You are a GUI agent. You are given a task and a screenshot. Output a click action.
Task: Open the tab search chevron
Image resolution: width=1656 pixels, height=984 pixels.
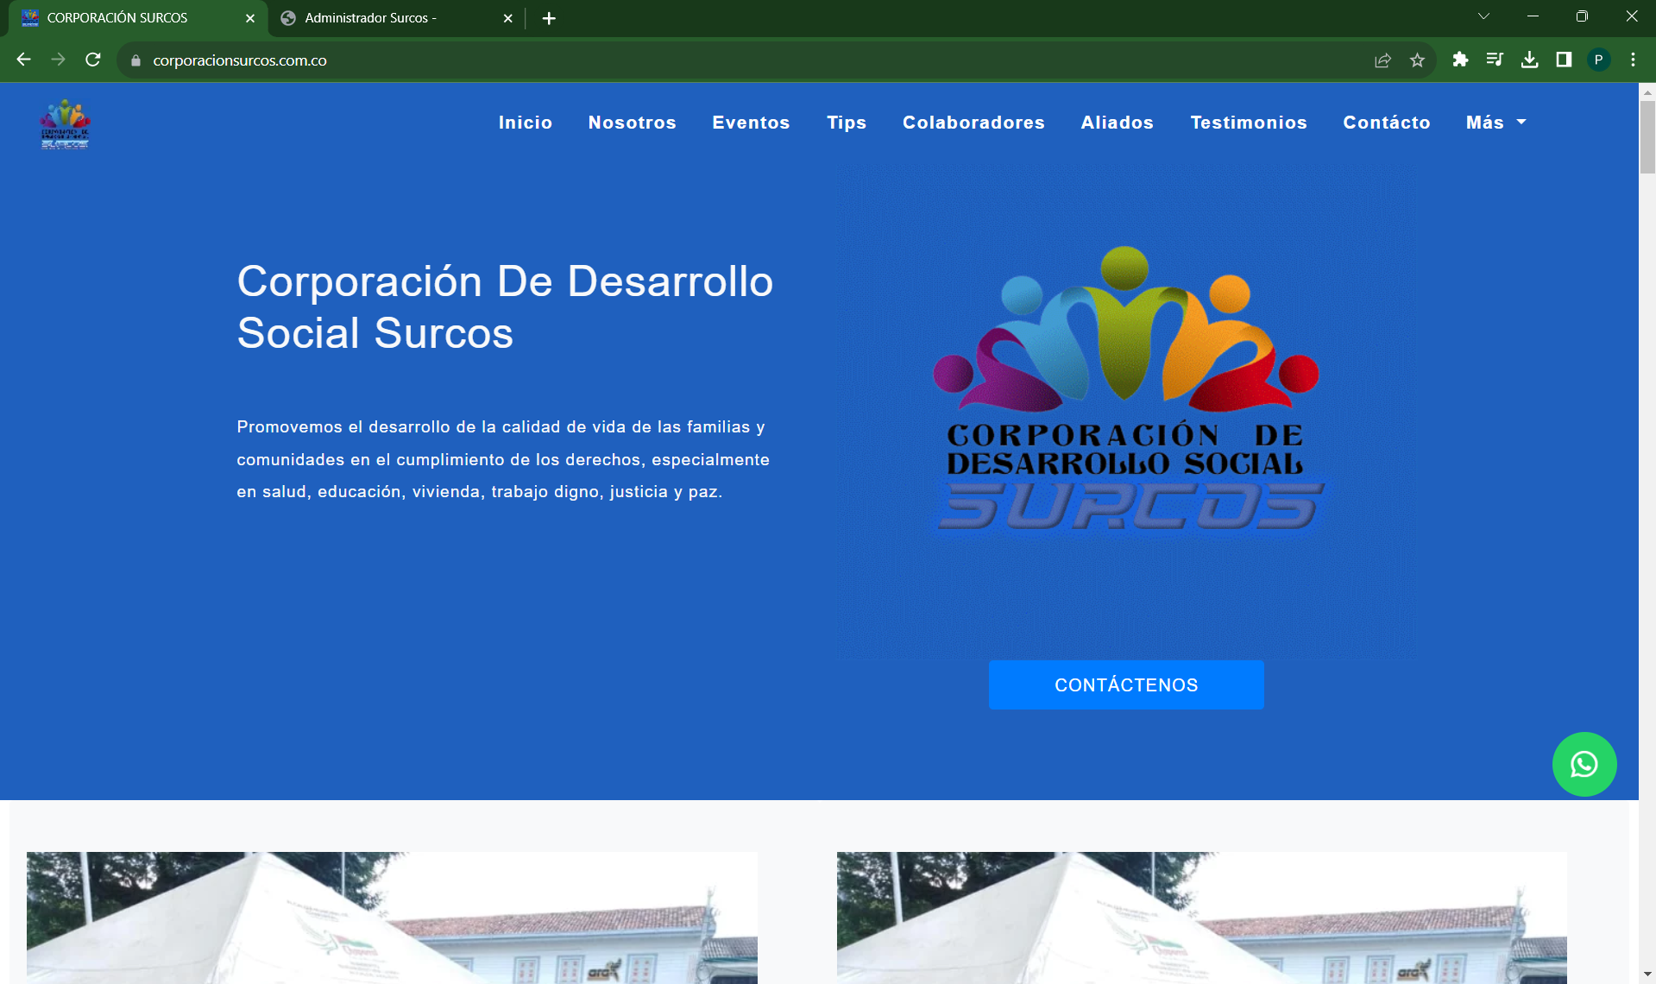point(1483,16)
